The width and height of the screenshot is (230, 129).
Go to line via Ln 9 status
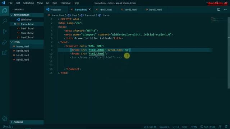(x=150, y=127)
